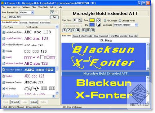Image resolution: width=155 pixels, height=113 pixels.
Task: Click the swap text/background colors icon
Action: (98, 20)
